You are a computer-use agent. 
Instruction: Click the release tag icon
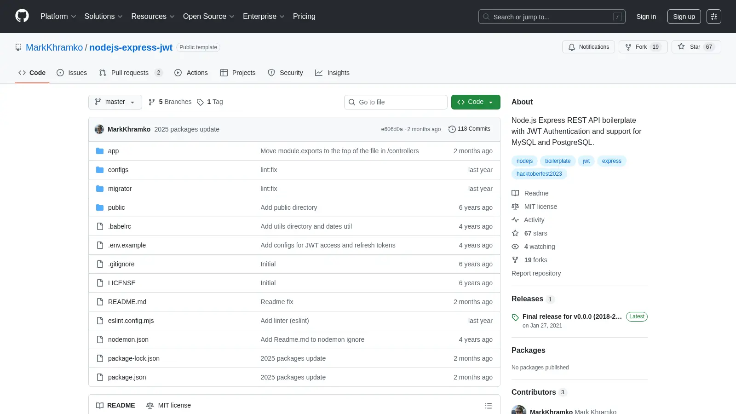[x=515, y=317]
